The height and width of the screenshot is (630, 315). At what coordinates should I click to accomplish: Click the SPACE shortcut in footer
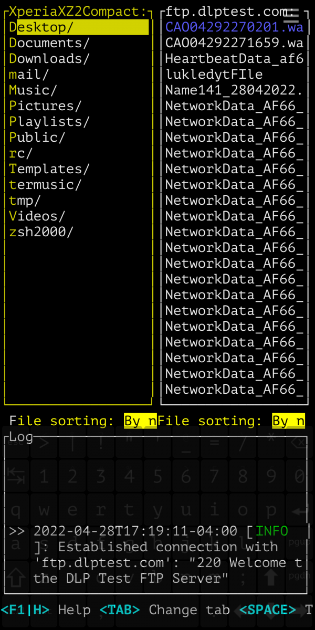(x=268, y=610)
